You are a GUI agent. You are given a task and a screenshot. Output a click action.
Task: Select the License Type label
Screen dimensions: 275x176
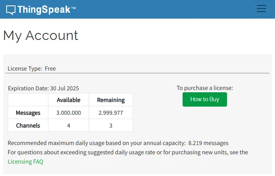click(x=25, y=69)
